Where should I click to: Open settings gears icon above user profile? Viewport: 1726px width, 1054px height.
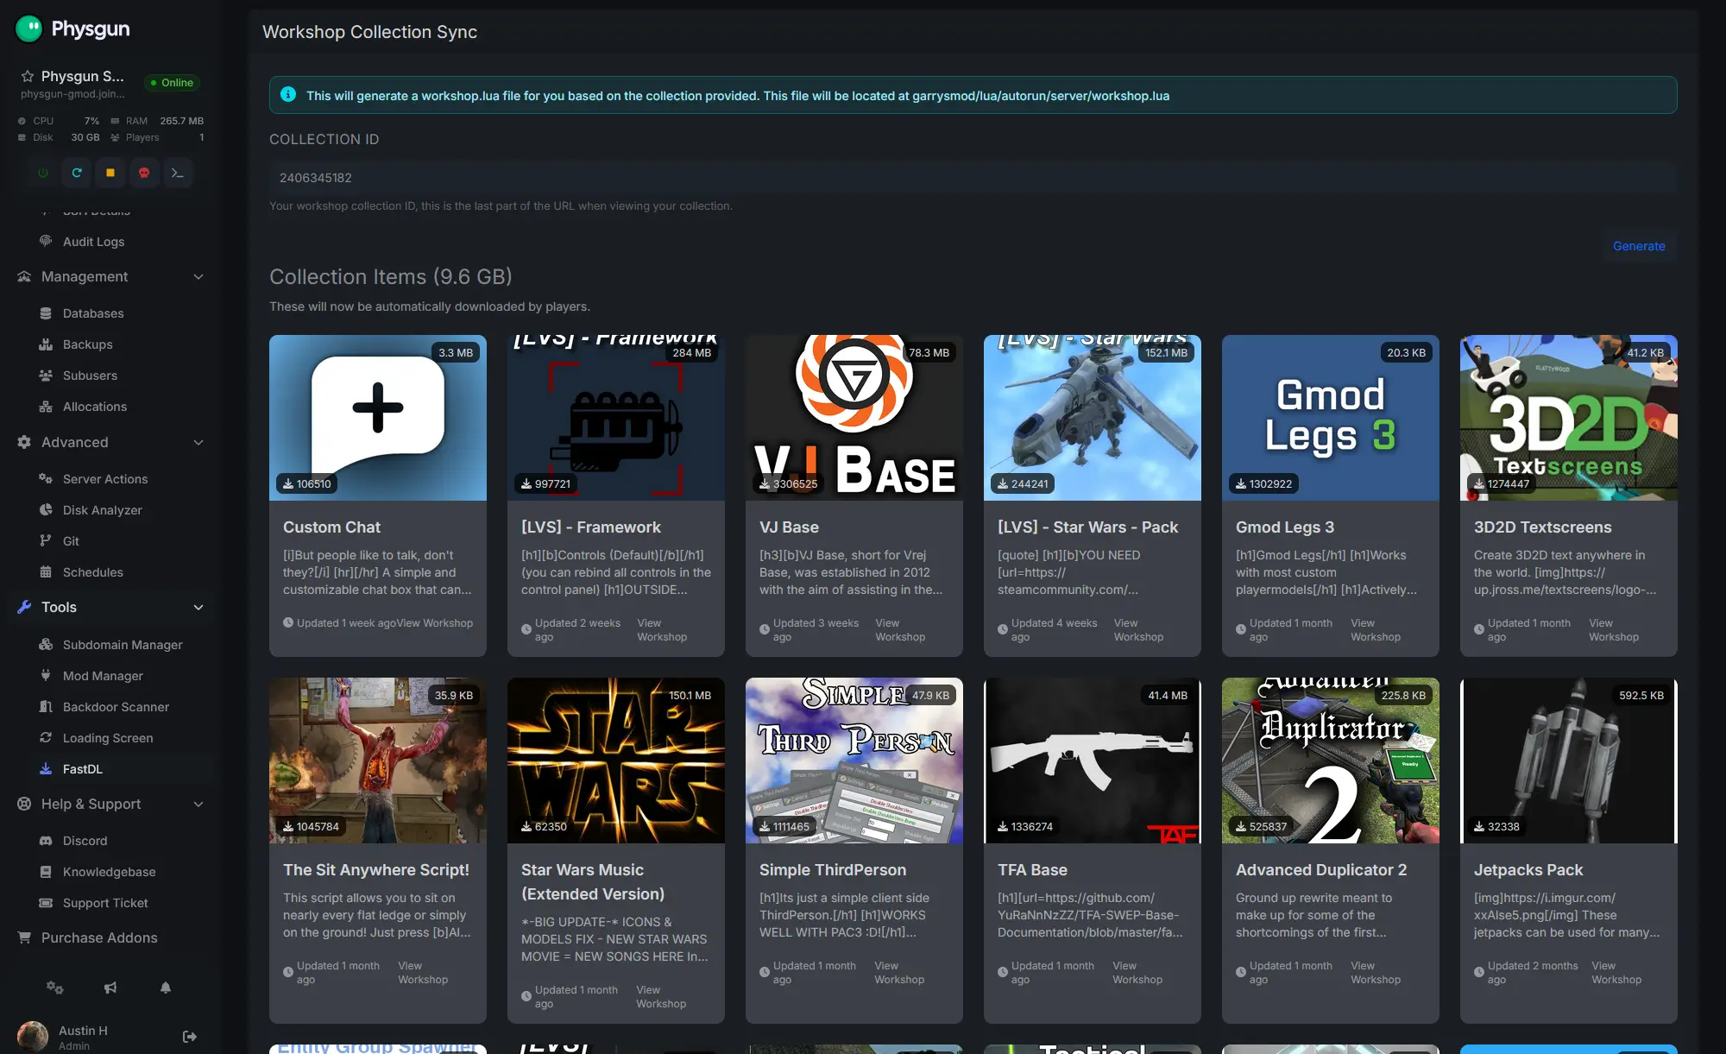click(55, 988)
